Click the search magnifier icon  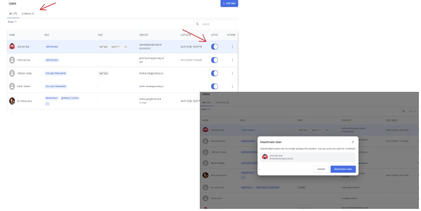point(197,24)
